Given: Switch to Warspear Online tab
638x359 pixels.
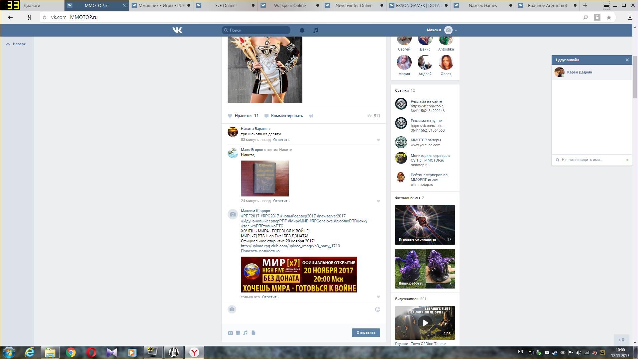Looking at the screenshot, I should (289, 5).
